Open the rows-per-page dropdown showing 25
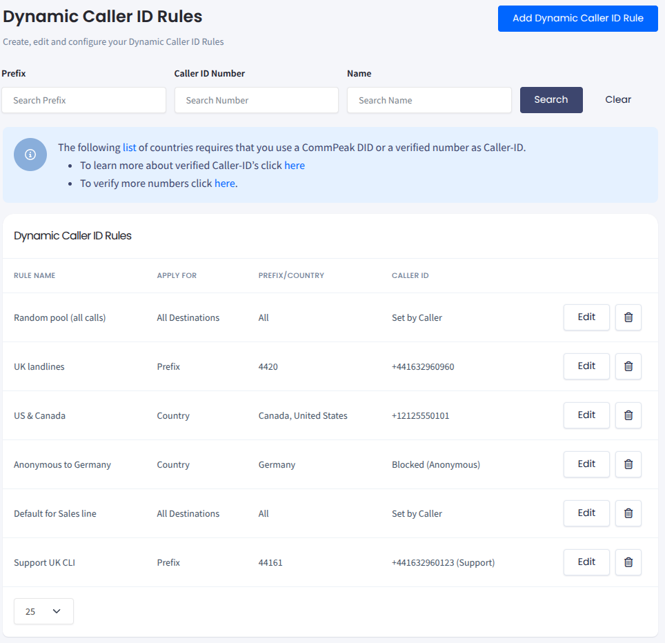 point(43,611)
